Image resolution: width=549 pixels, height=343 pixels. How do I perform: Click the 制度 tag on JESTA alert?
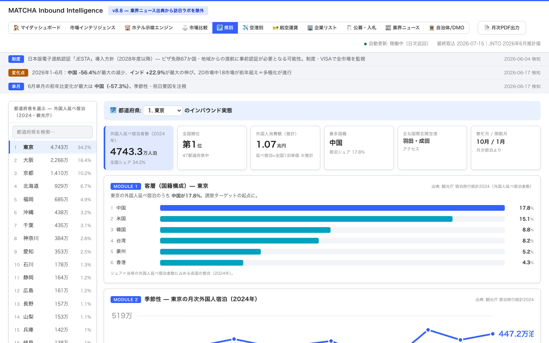pyautogui.click(x=16, y=59)
